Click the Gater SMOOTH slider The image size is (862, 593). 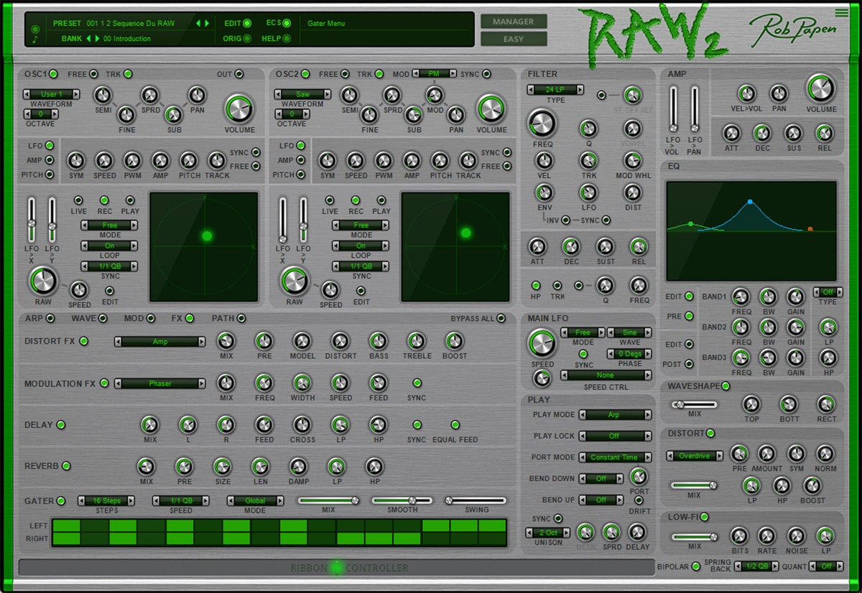(x=402, y=500)
